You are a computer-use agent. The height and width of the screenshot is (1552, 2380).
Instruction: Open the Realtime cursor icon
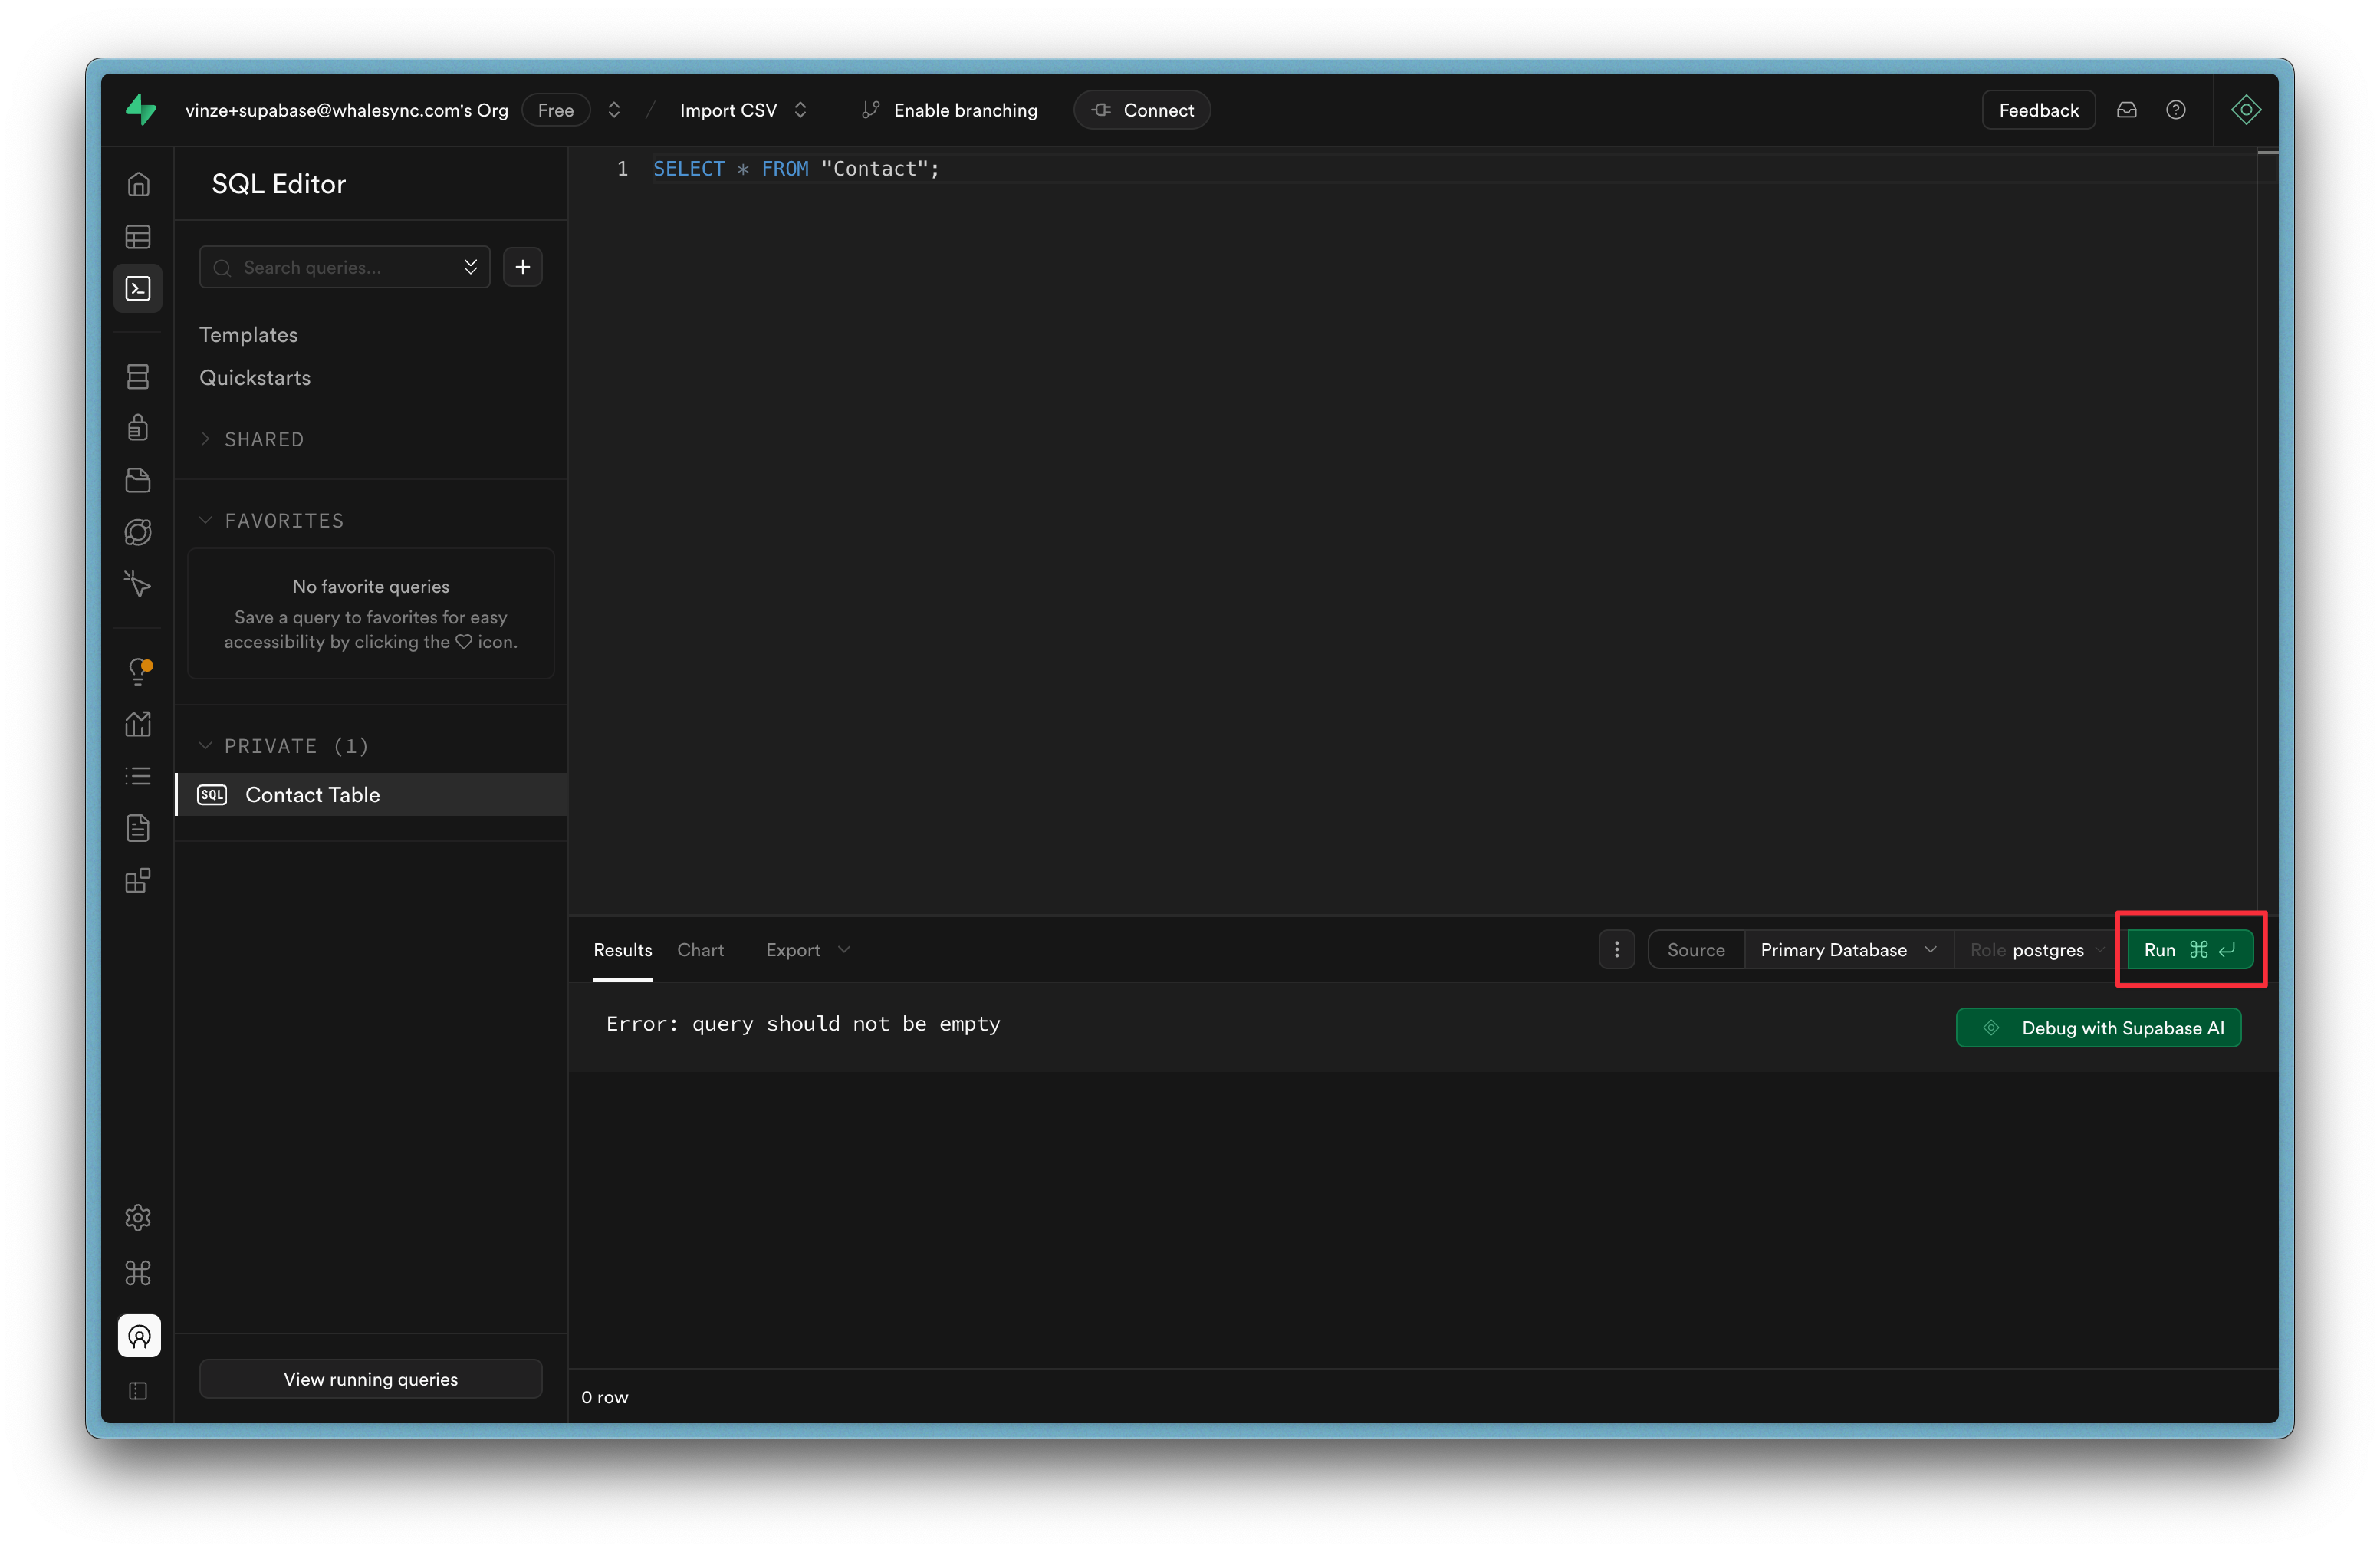coord(138,584)
